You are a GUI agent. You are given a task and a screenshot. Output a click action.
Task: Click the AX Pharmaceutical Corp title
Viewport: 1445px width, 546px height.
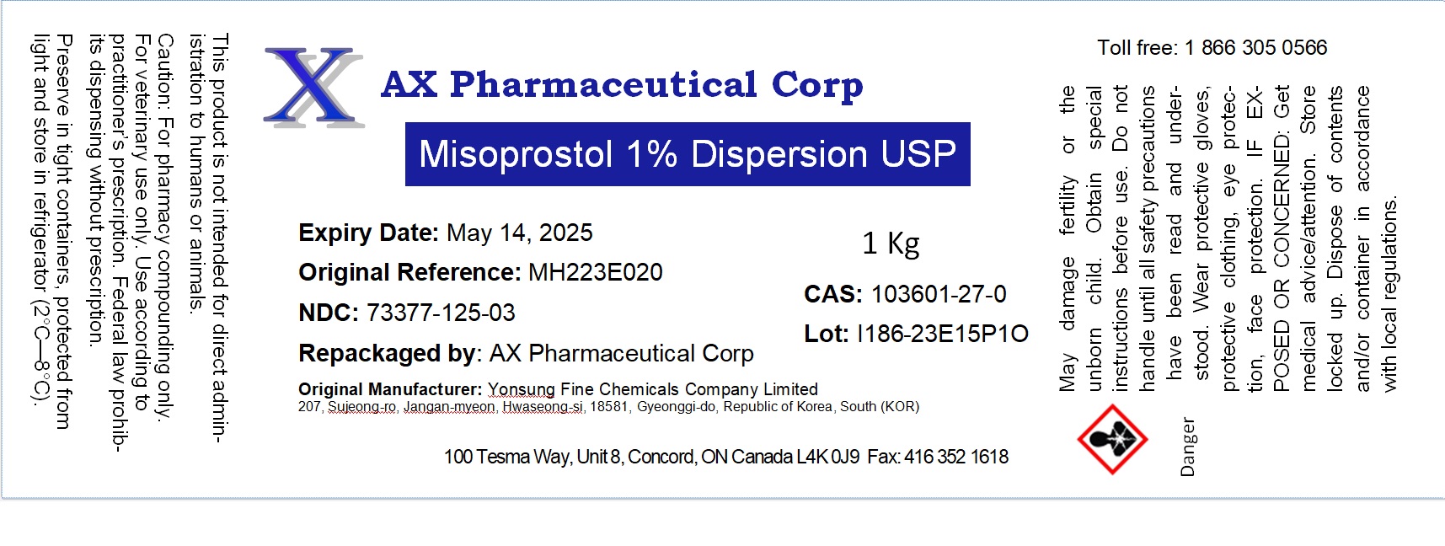point(622,85)
